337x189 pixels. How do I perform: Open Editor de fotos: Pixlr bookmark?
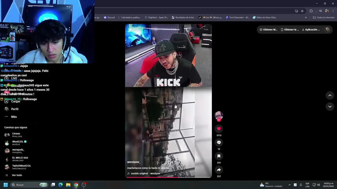[x=265, y=18]
